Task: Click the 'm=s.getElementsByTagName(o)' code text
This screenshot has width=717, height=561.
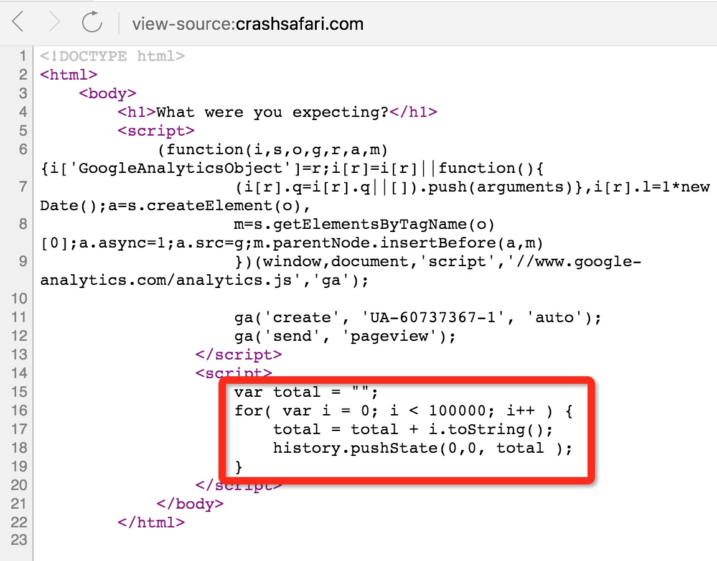Action: pyautogui.click(x=364, y=225)
